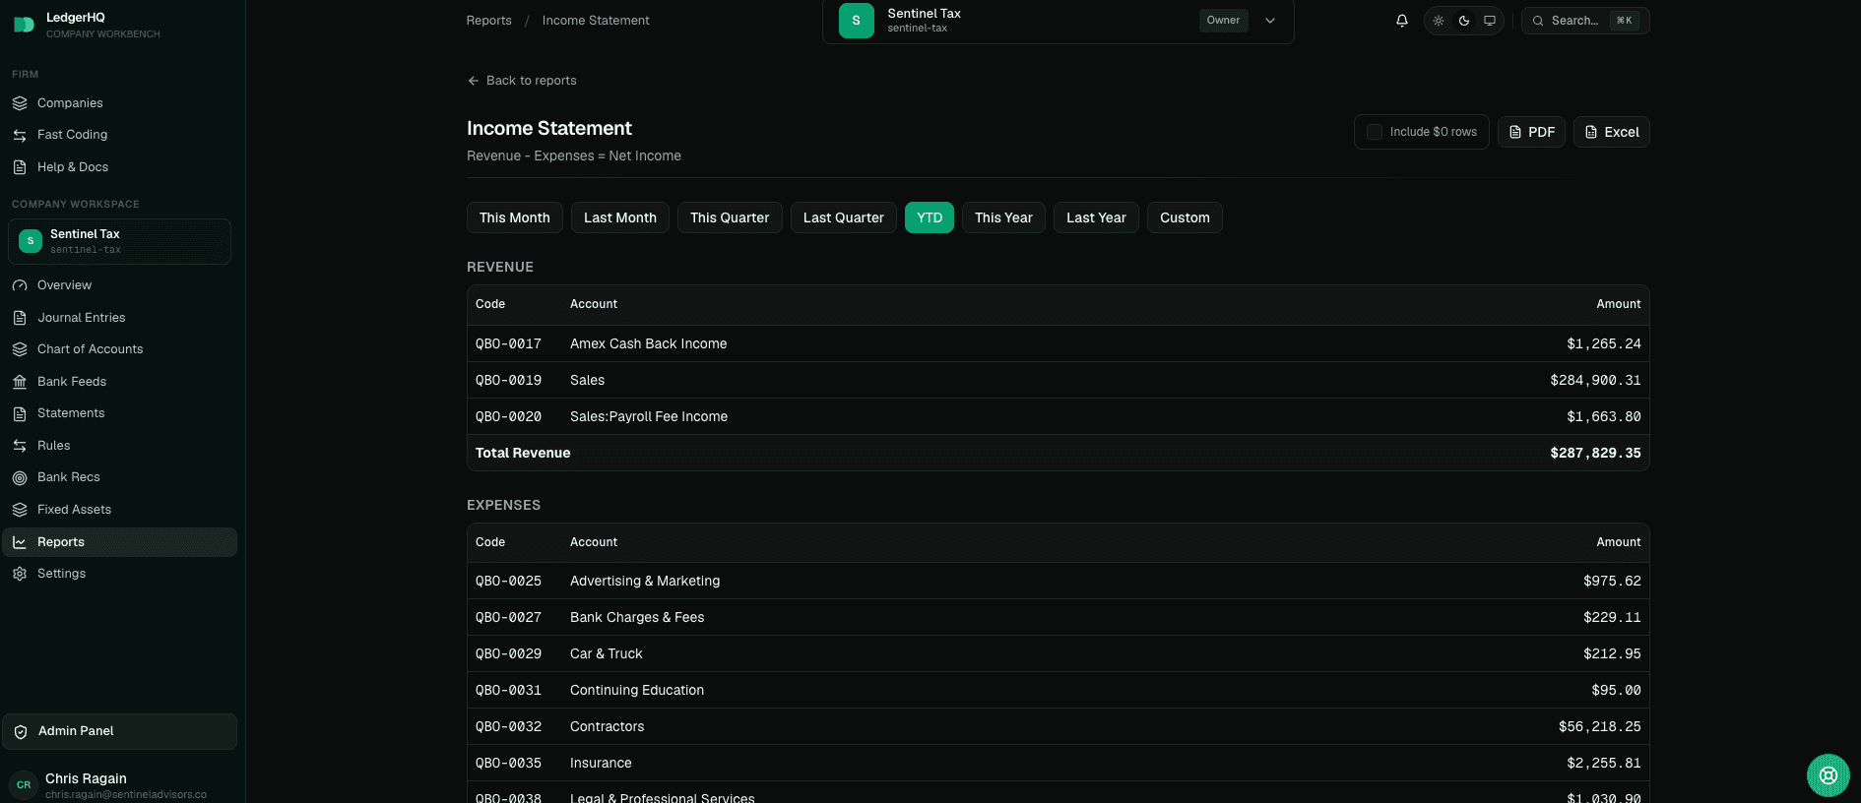The height and width of the screenshot is (803, 1861).
Task: Click the Chart of Accounts layers icon
Action: (20, 349)
